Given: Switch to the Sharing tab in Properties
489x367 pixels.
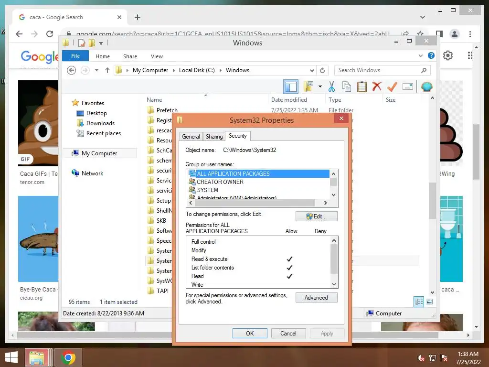Looking at the screenshot, I should (x=214, y=136).
